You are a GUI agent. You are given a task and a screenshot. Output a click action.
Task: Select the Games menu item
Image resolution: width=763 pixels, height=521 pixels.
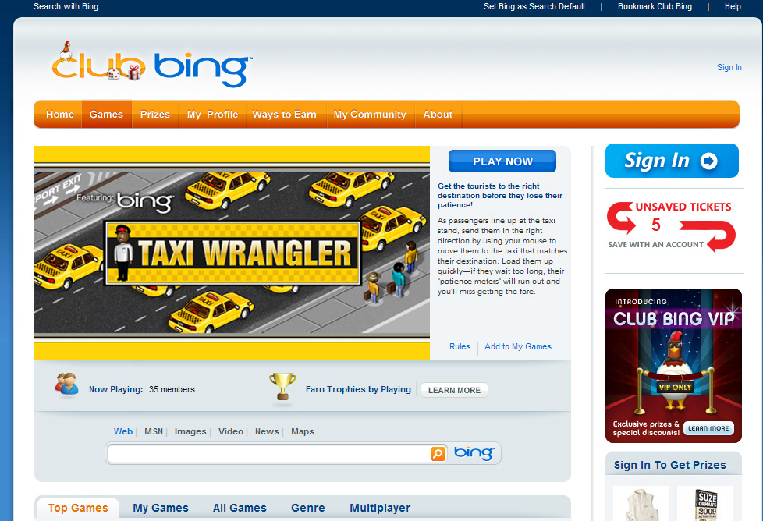(x=106, y=115)
